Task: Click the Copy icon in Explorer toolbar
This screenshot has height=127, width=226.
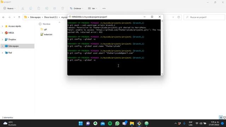Action: coord(31,8)
